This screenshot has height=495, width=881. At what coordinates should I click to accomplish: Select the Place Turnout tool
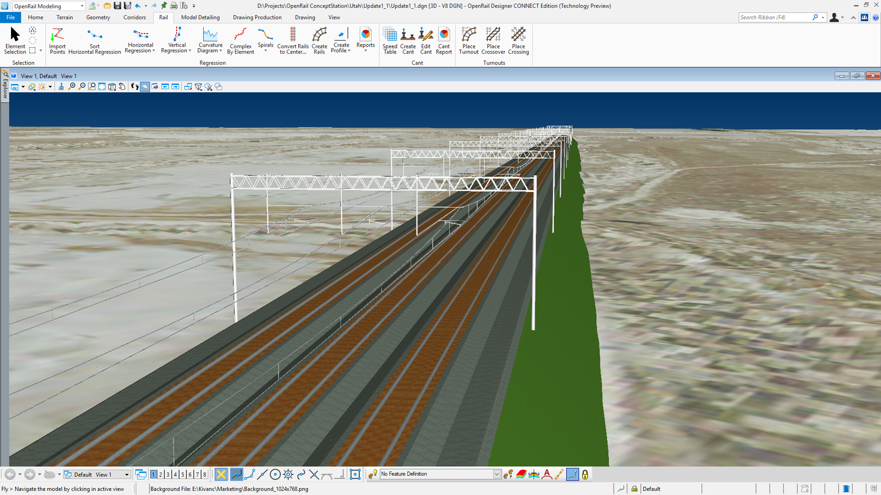[x=468, y=40]
